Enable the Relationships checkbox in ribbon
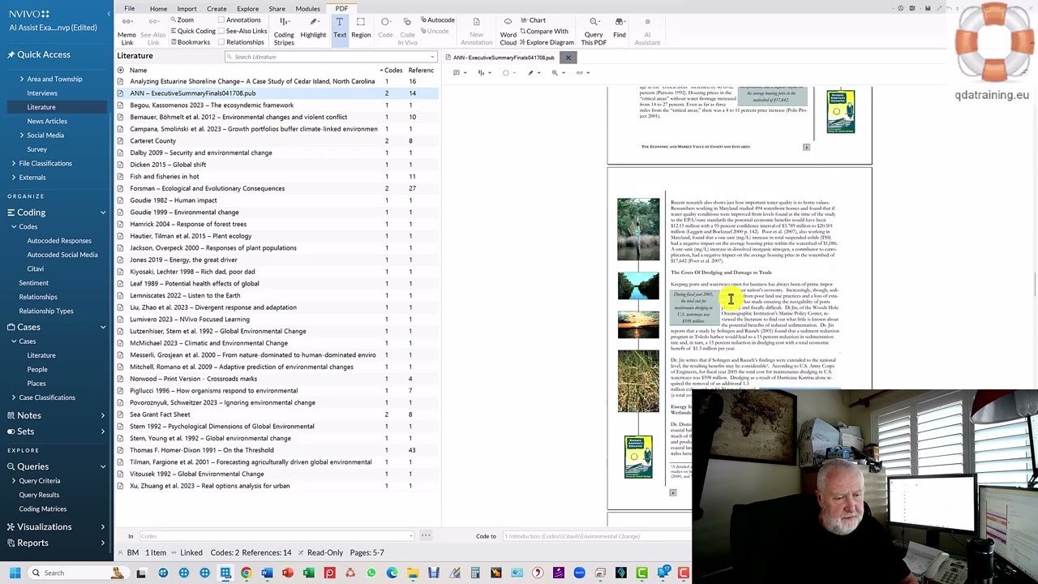1038x584 pixels. pyautogui.click(x=221, y=42)
